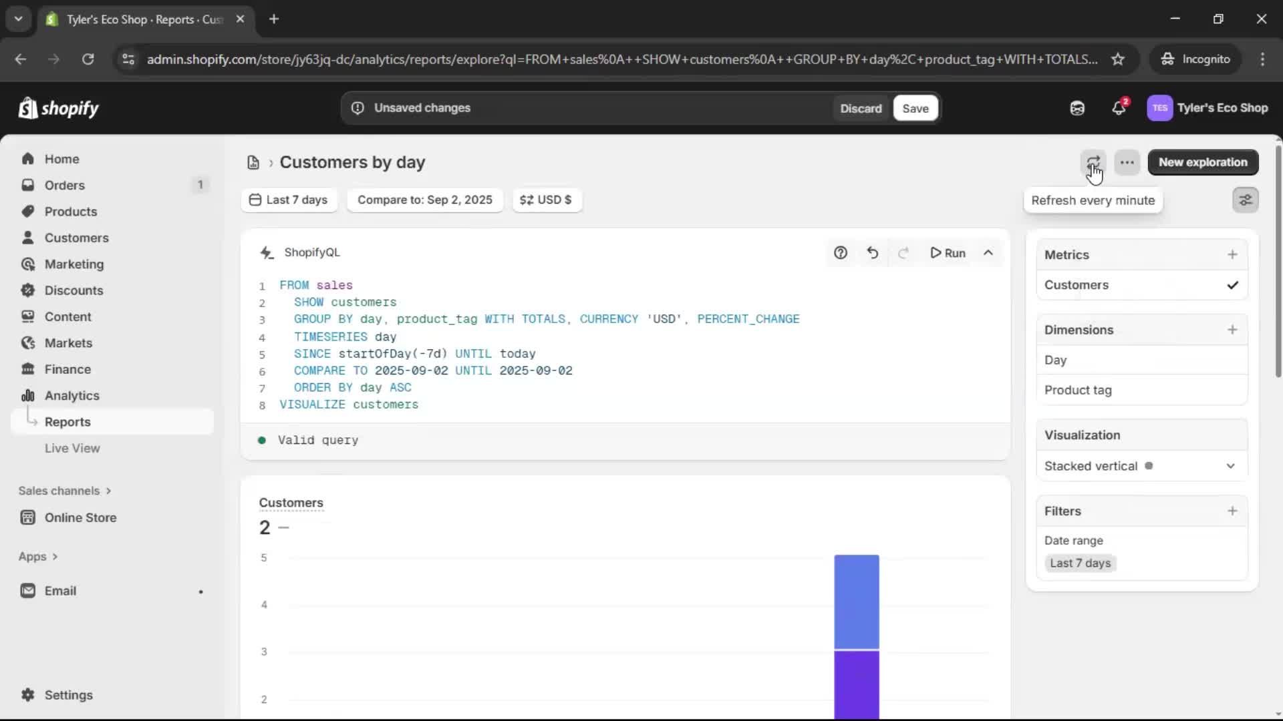Open the Analytics section in the sidebar
Viewport: 1283px width, 721px height.
(x=70, y=395)
